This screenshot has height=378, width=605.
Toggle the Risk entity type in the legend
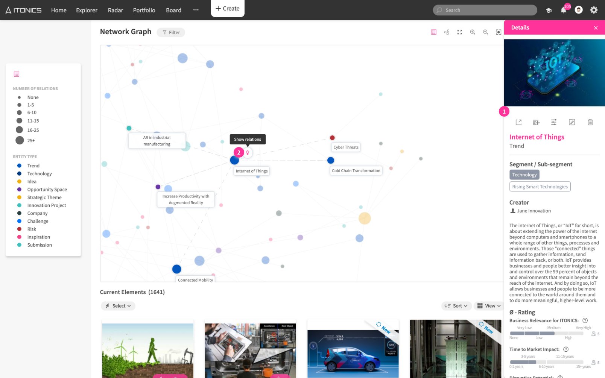[x=32, y=229]
